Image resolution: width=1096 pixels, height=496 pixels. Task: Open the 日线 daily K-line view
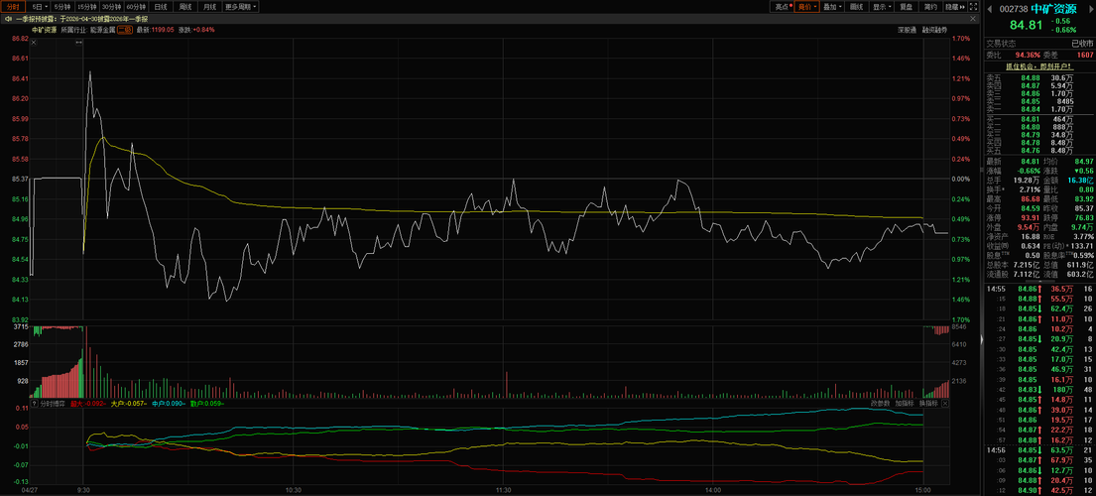pos(161,6)
